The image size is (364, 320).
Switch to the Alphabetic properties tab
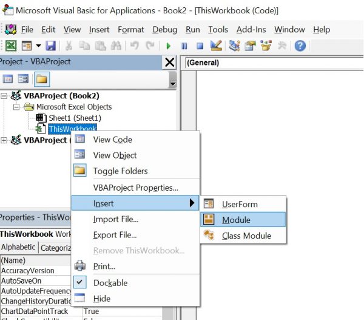tap(19, 247)
